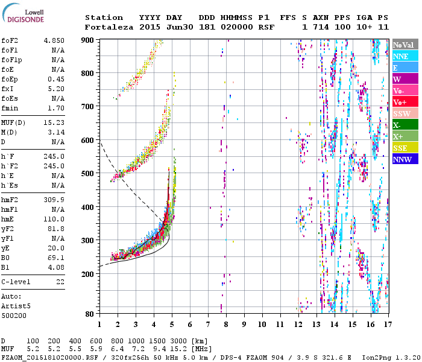Click the 900 km tick on height axis

89,40
